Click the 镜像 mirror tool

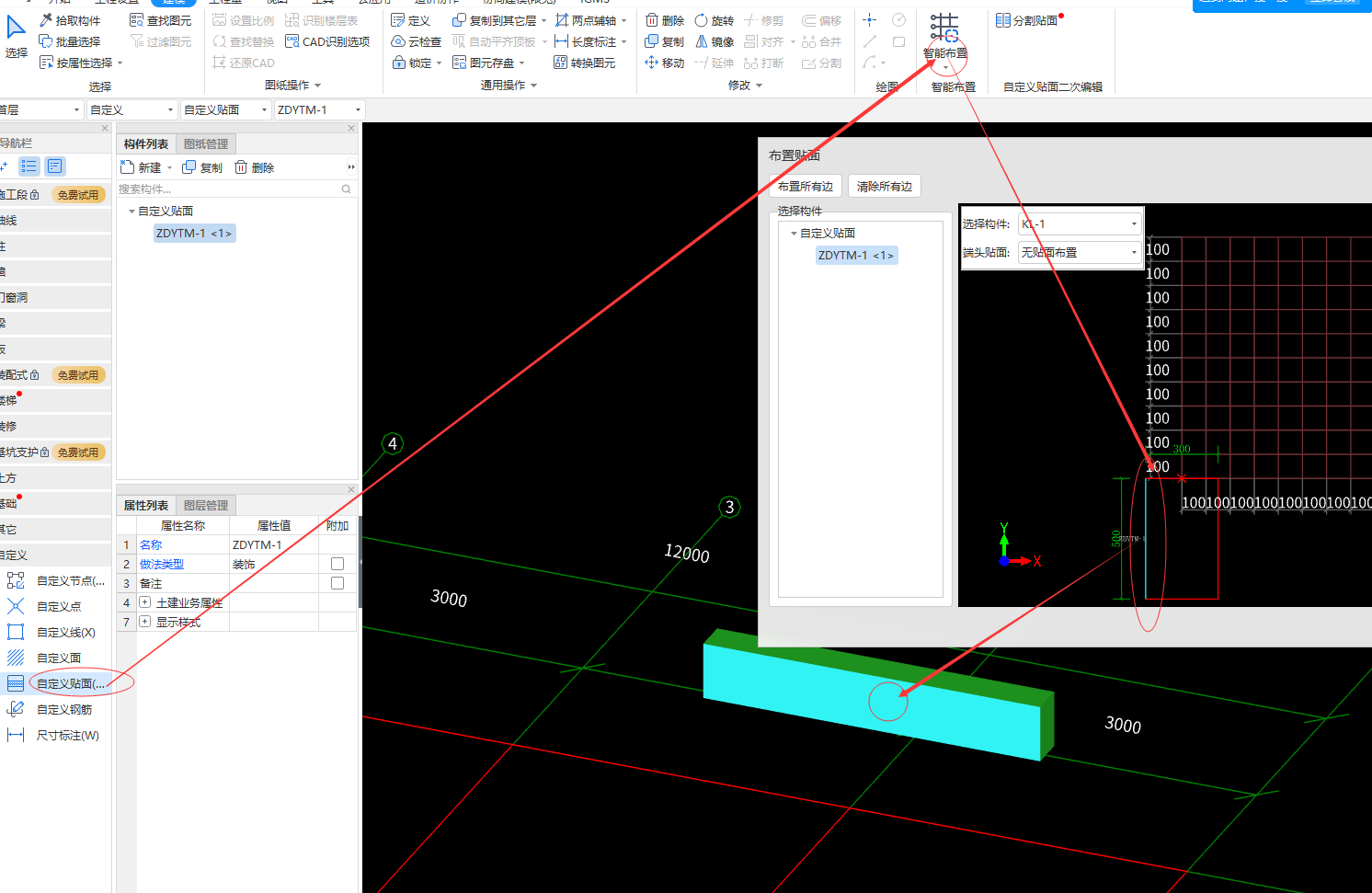click(x=715, y=41)
